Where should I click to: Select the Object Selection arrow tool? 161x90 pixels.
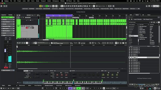pyautogui.click(x=62, y=6)
